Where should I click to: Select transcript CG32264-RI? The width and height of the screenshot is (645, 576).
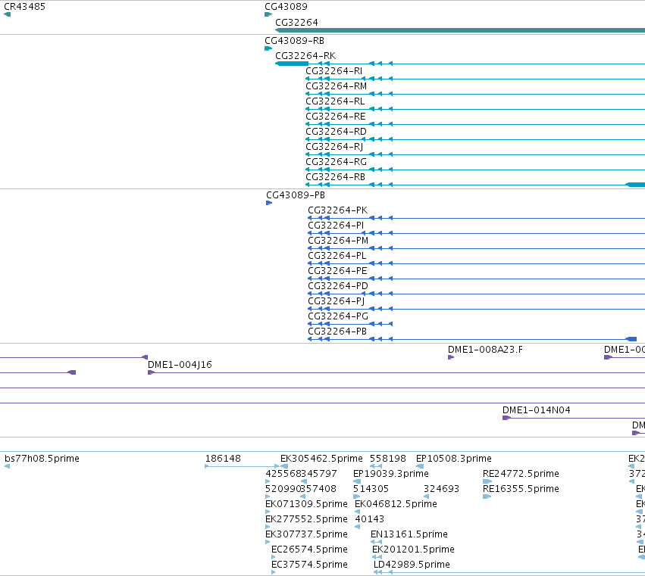point(333,71)
